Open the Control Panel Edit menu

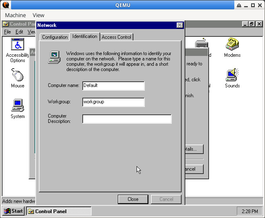[19, 32]
